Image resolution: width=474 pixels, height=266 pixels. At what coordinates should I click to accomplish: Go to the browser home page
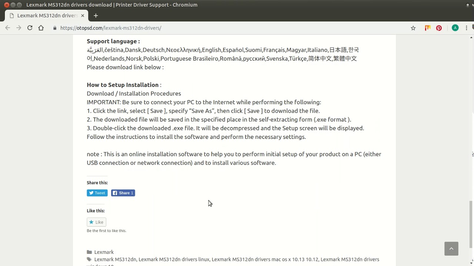[41, 28]
